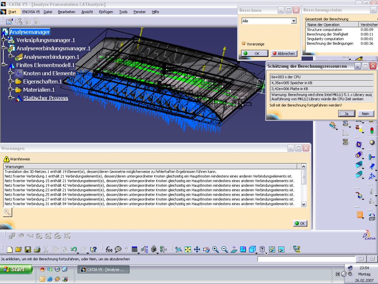Click the CATIA V5 taskbar button
This screenshot has height=284, width=378.
coord(103,270)
